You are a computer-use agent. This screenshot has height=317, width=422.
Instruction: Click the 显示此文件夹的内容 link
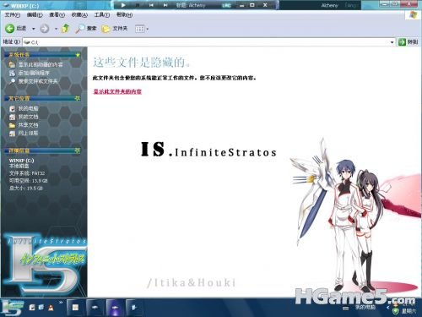(x=117, y=91)
